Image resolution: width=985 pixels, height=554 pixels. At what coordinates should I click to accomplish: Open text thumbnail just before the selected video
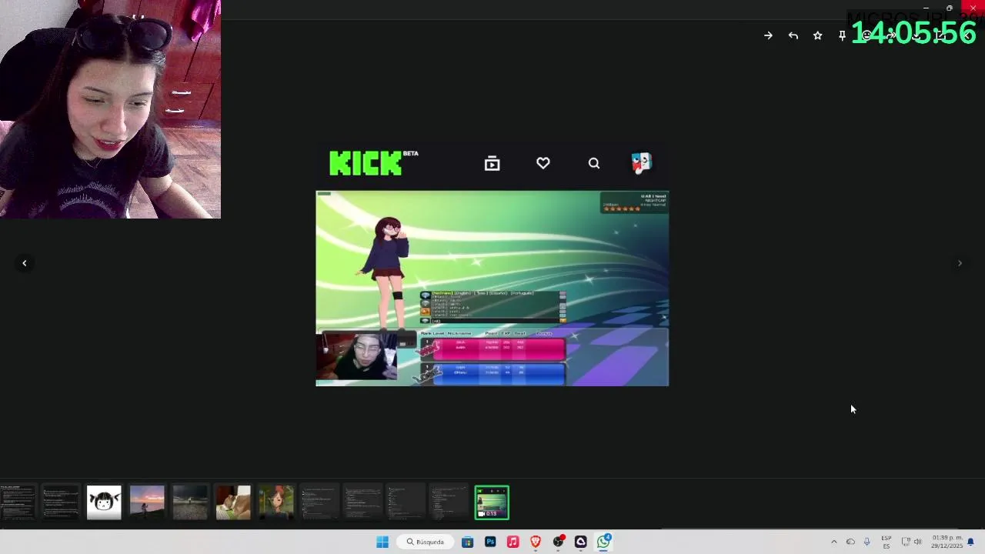[449, 502]
